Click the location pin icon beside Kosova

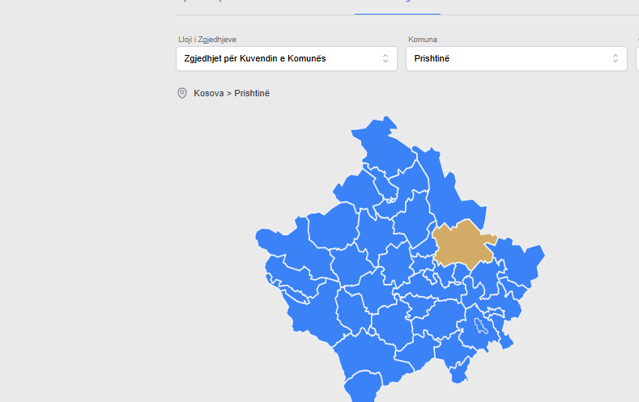(x=182, y=93)
